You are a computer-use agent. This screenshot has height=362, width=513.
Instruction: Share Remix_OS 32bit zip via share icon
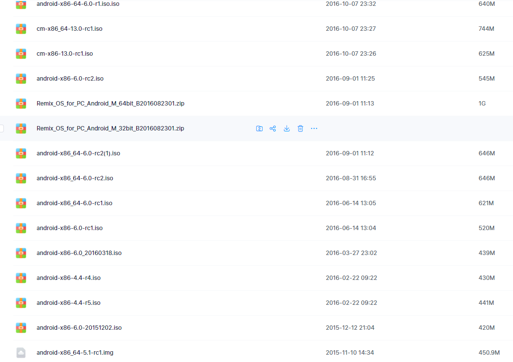pyautogui.click(x=273, y=128)
